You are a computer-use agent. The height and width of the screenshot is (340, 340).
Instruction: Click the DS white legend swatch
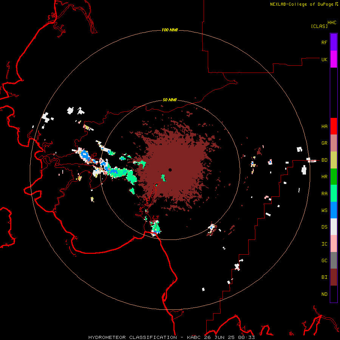(334, 227)
